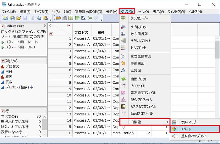The height and width of the screenshot is (144, 220).
Task: Click the copy toolbar icon
Action: [x=39, y=18]
